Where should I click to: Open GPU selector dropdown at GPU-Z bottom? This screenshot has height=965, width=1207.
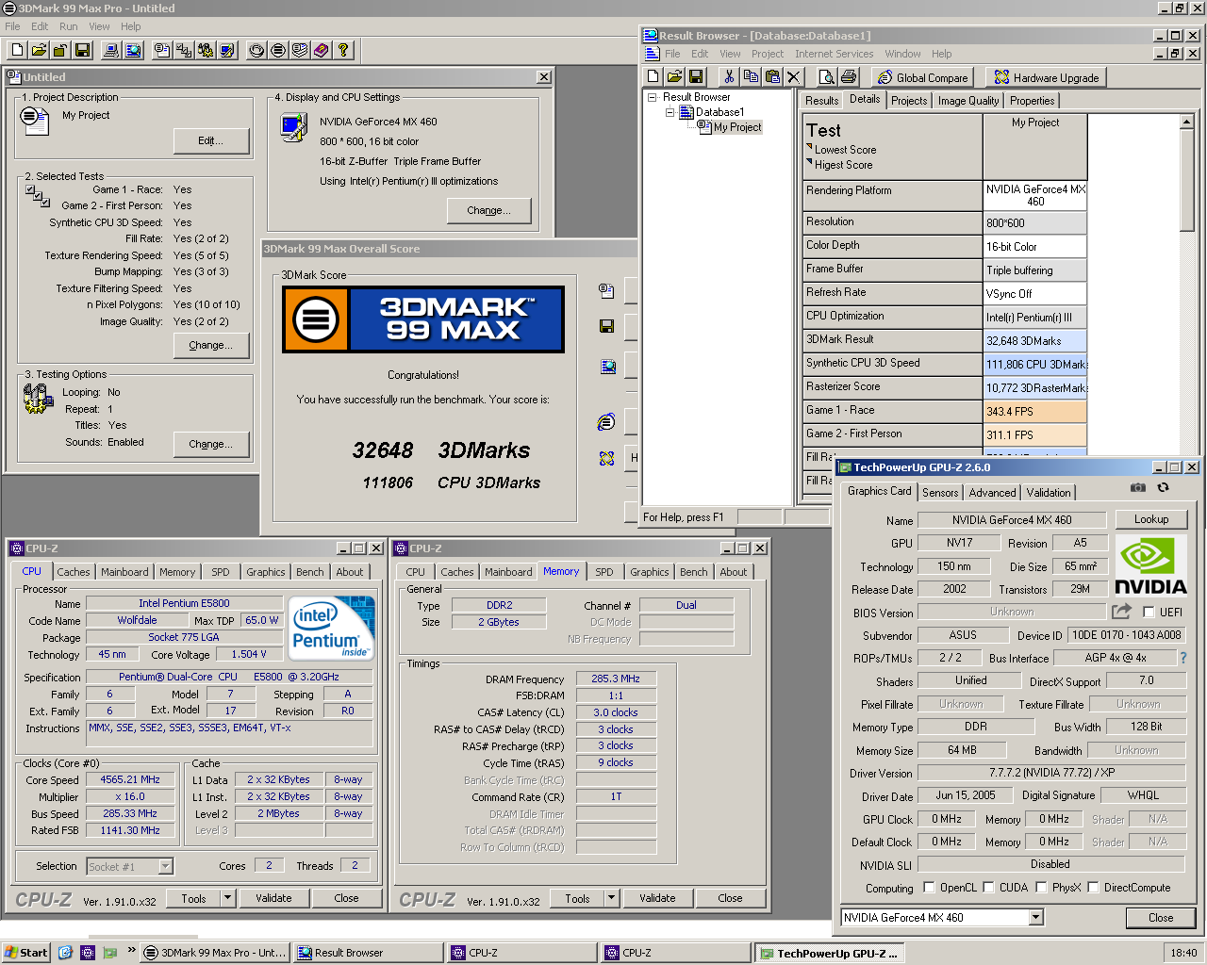[x=1035, y=917]
